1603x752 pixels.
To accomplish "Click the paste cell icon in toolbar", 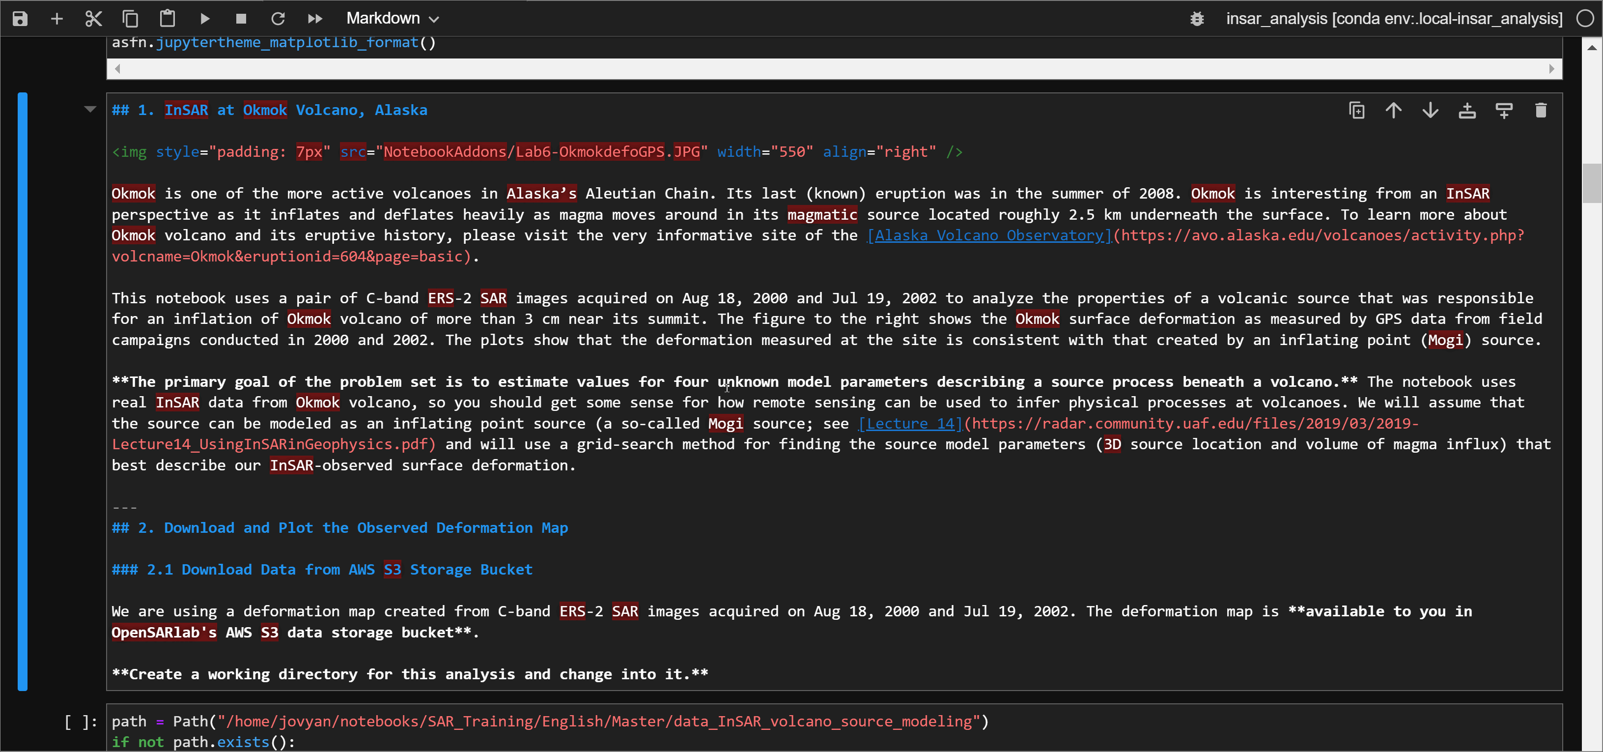I will click(x=166, y=17).
